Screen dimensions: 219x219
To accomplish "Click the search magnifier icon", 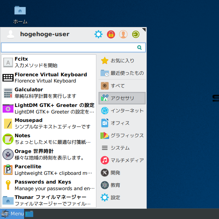I will coord(139,47).
